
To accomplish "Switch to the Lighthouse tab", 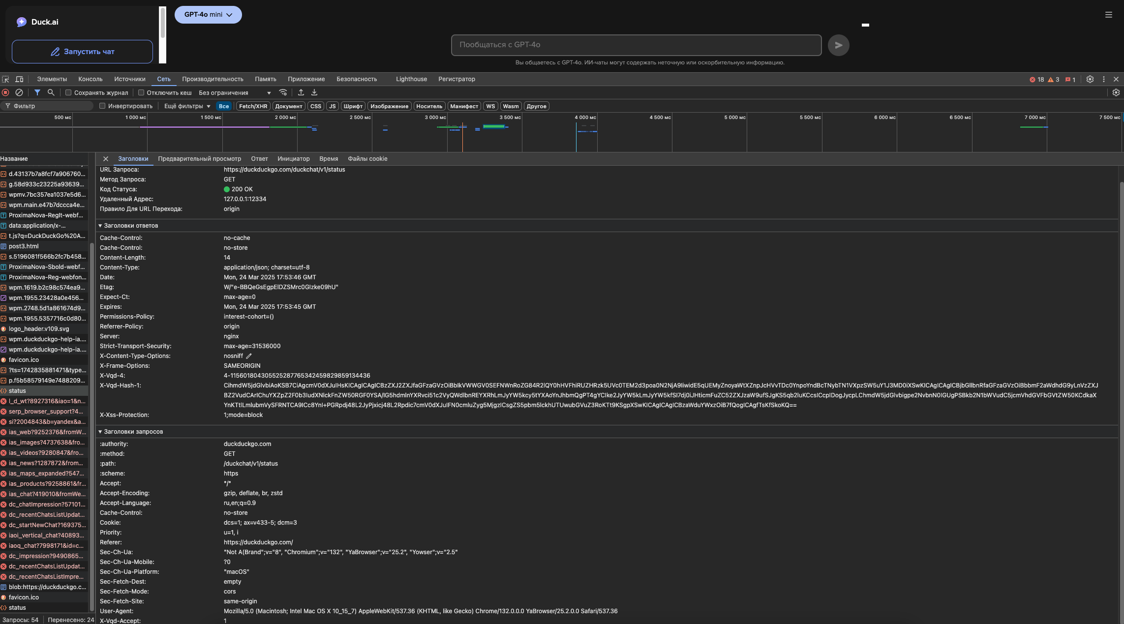I will coord(412,79).
